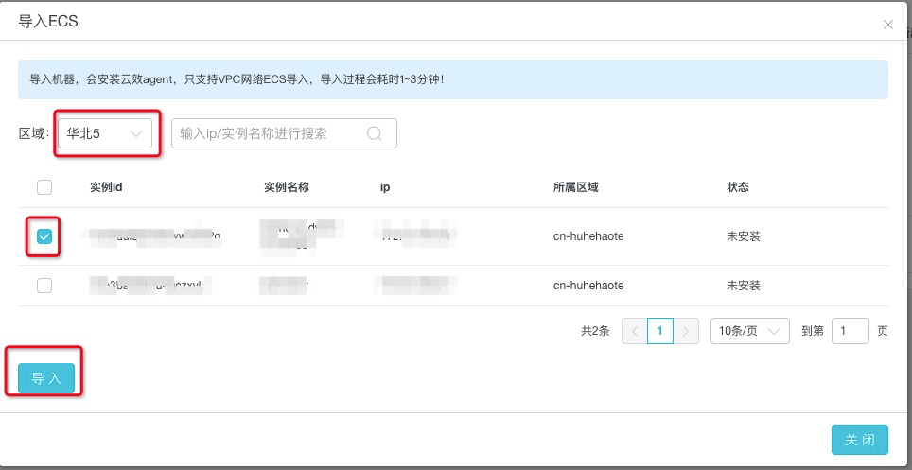Screen dimensions: 912x470
Task: Click cn-huhehaote in the first row
Action: click(588, 236)
